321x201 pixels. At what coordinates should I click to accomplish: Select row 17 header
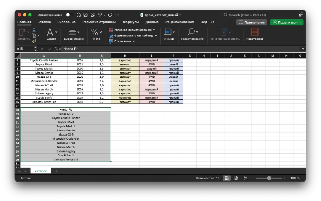pyautogui.click(x=17, y=106)
